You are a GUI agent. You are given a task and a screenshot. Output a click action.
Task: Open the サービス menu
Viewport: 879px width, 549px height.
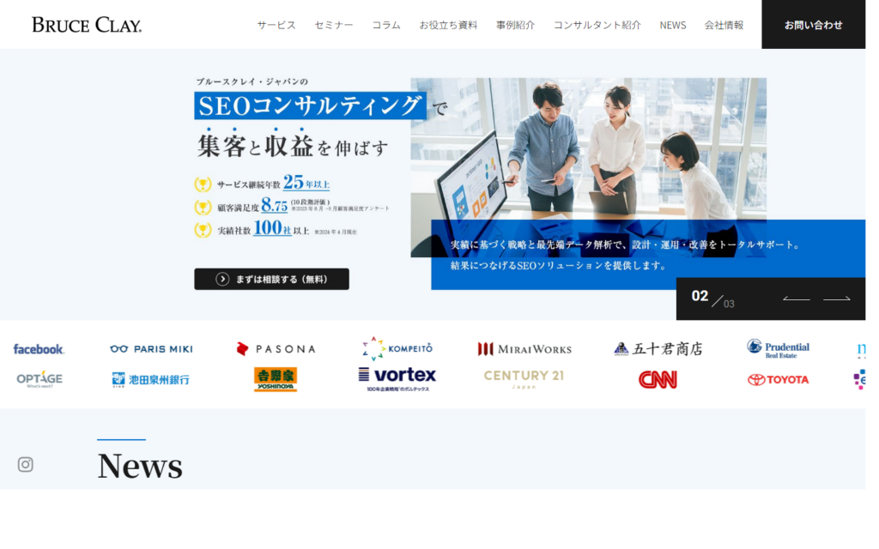(276, 25)
